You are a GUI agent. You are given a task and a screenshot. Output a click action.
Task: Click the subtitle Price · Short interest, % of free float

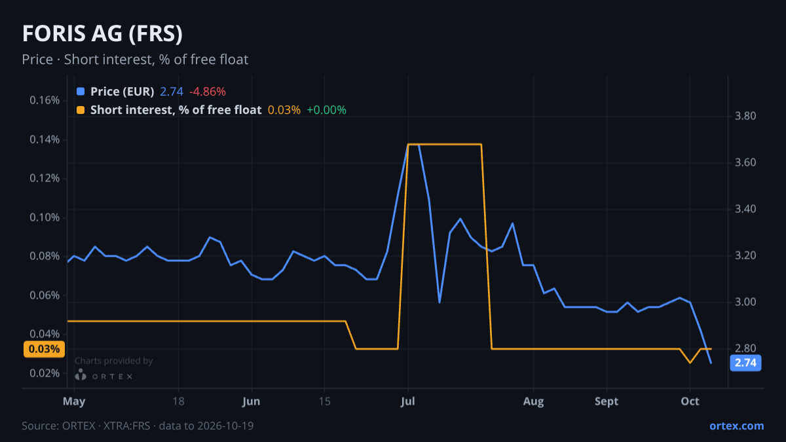point(135,60)
